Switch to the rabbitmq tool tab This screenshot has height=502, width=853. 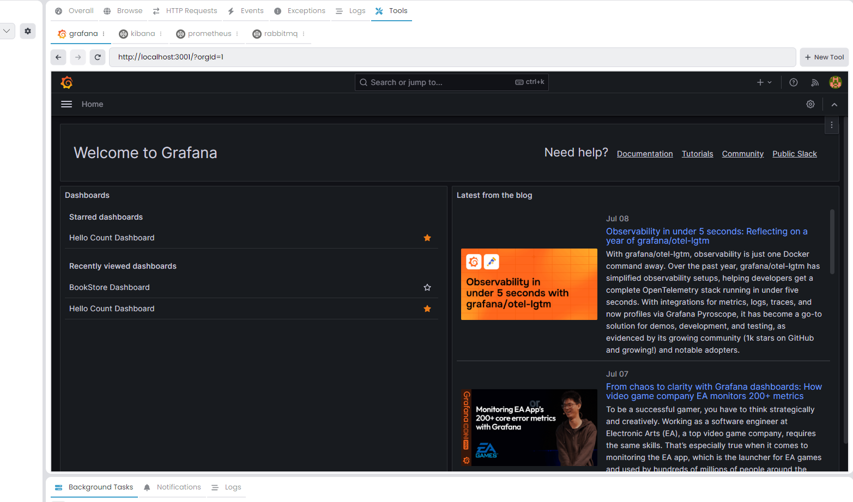pos(276,34)
